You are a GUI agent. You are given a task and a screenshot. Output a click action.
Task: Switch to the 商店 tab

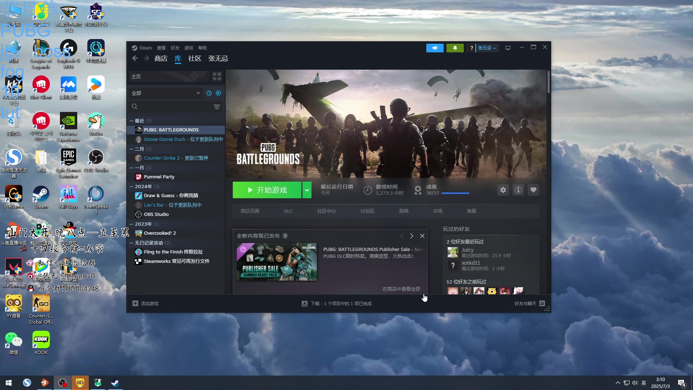click(161, 58)
